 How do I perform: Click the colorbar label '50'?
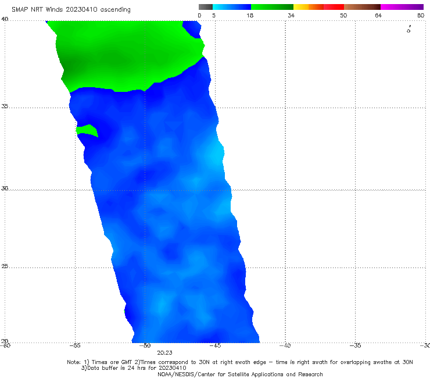(343, 15)
